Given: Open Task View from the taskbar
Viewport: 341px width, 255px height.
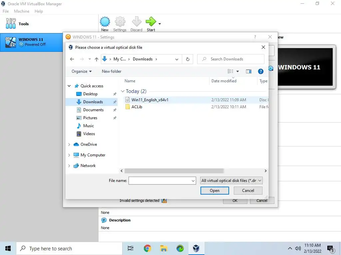Looking at the screenshot, I should 131,248.
